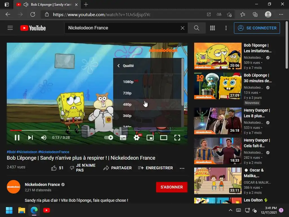This screenshot has height=217, width=289.
Task: Open YouTube app in taskbar
Action: [x=47, y=210]
